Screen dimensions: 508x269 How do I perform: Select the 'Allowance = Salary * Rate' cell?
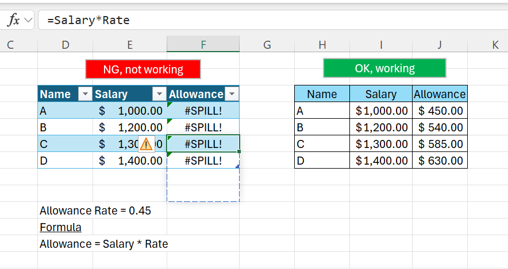(x=103, y=243)
